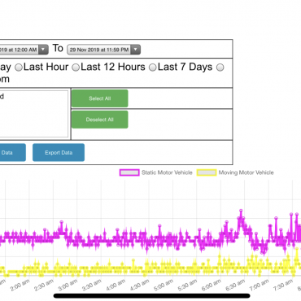301x301 pixels.
Task: Select the Last 7 Days radio button
Action: pos(153,68)
